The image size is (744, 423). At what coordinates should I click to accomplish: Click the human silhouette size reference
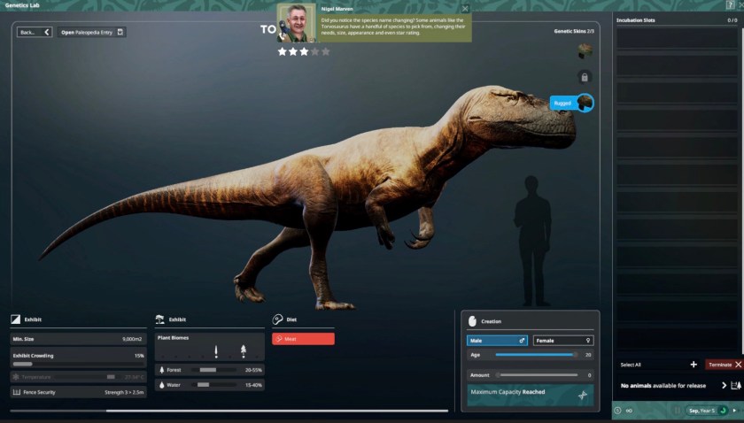(533, 241)
